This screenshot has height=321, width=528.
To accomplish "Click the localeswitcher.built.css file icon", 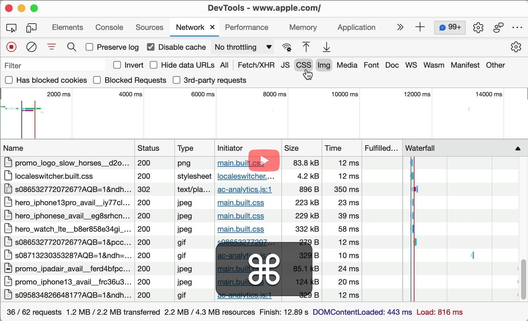I will tap(8, 176).
